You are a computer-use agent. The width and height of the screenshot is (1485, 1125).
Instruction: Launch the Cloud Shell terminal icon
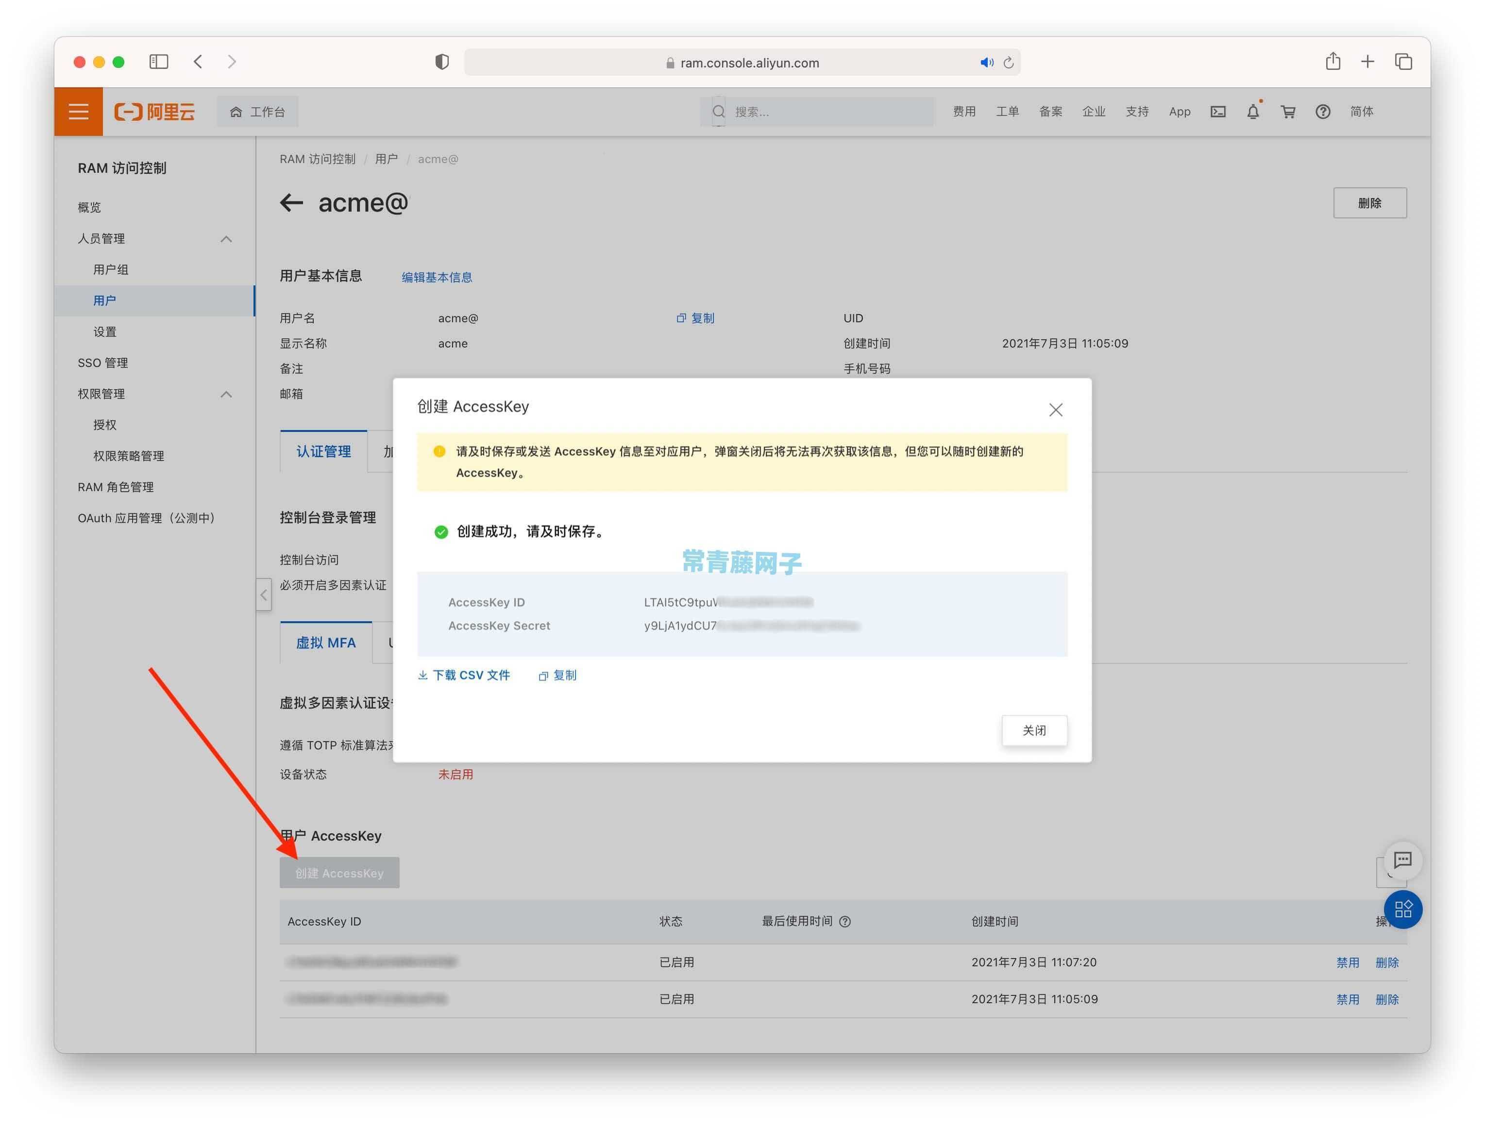1218,111
